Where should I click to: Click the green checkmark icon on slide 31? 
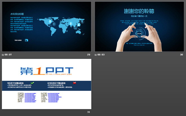32,83
